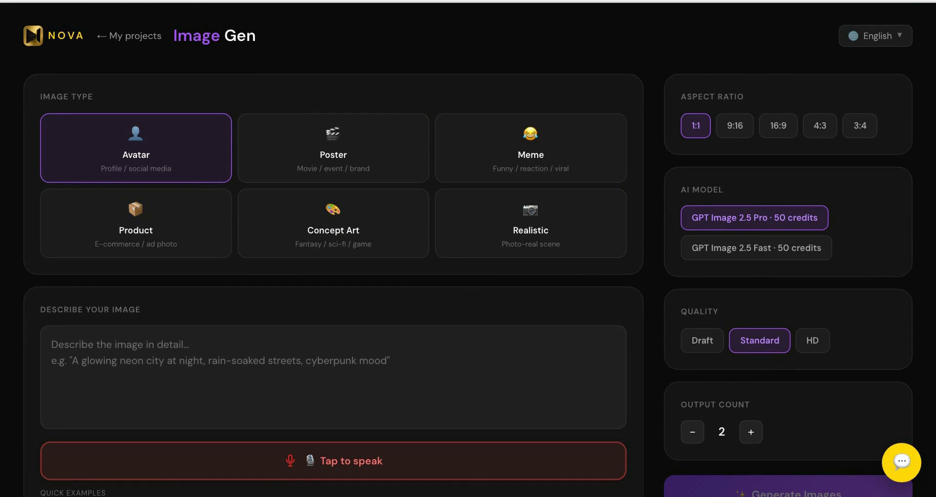Choose the Concept Art image type card
The image size is (936, 497).
click(333, 224)
